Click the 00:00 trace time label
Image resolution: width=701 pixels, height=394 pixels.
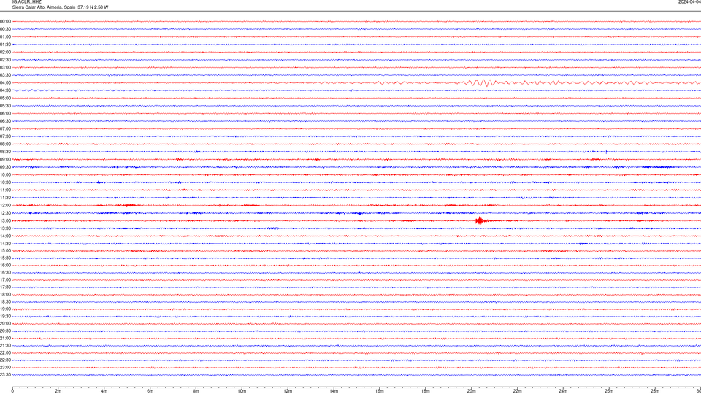click(5, 21)
